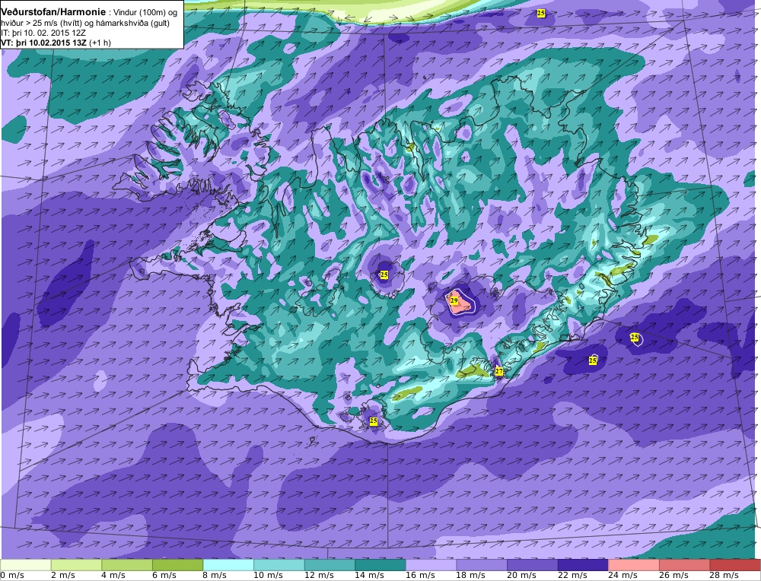Click the green 4 m/s legend swatch
This screenshot has width=761, height=581.
(x=126, y=565)
